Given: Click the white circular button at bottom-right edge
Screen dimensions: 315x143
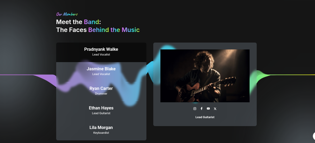Looking at the screenshot, I should tap(314, 136).
